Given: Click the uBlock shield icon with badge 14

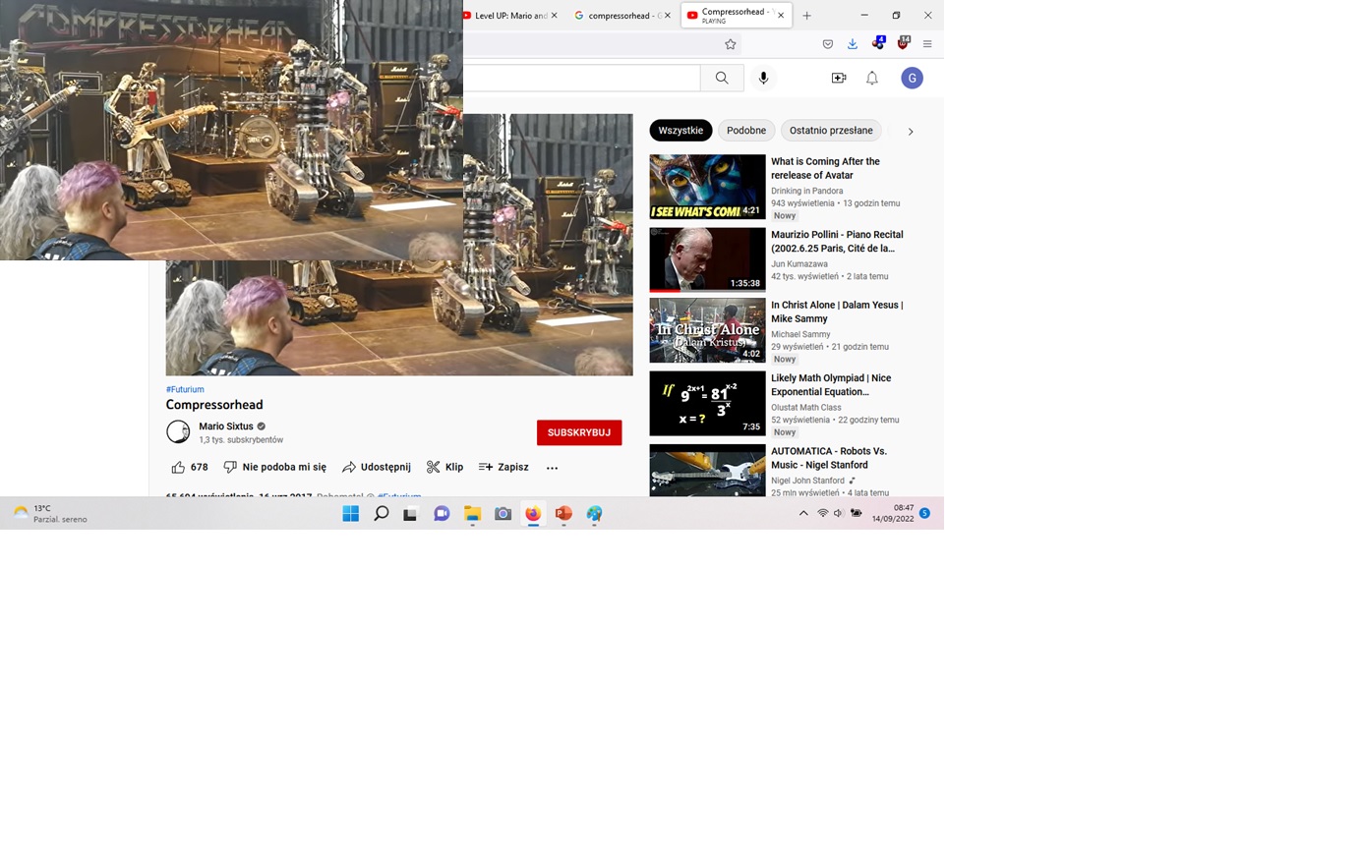Looking at the screenshot, I should pyautogui.click(x=903, y=43).
